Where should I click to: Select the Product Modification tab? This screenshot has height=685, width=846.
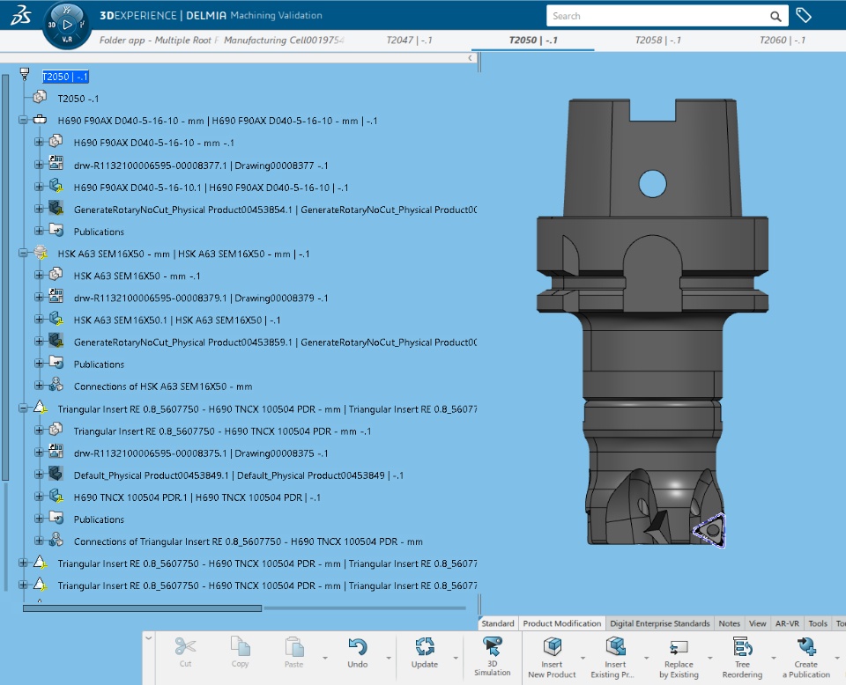[x=561, y=623]
